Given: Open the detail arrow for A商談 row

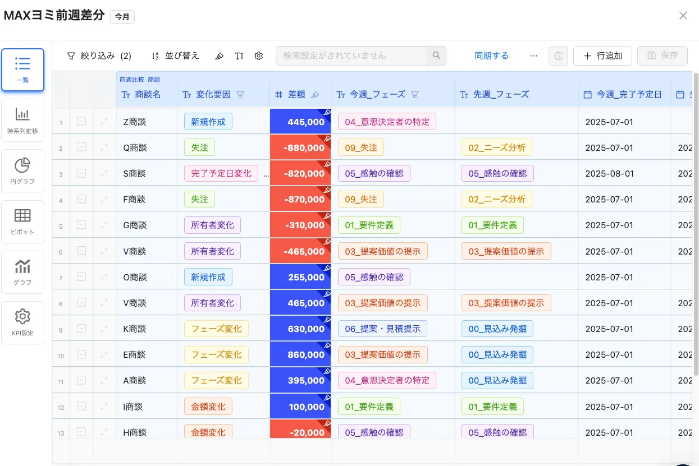Looking at the screenshot, I should pos(104,380).
